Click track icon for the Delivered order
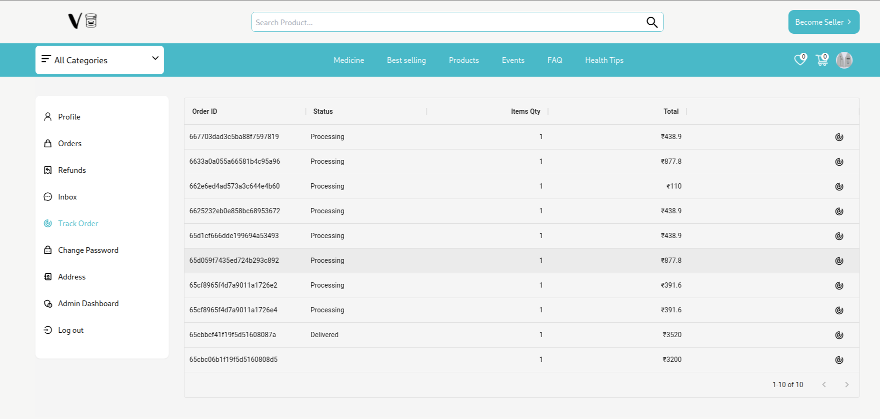880x419 pixels. [x=839, y=335]
